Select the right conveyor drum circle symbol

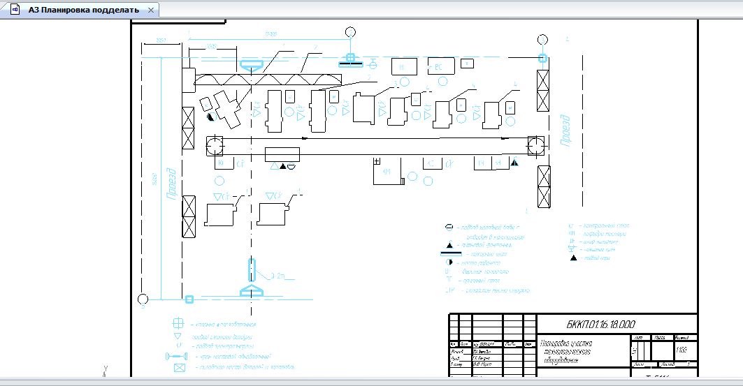pyautogui.click(x=536, y=146)
